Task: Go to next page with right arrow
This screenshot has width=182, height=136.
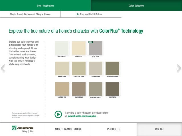Action: [179, 68]
